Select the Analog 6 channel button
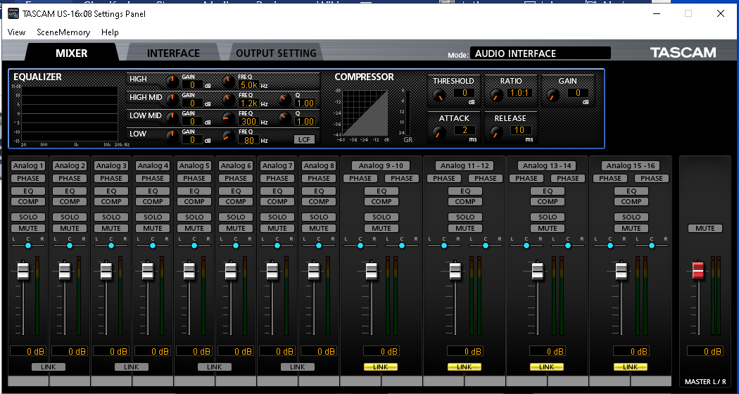 pyautogui.click(x=236, y=165)
